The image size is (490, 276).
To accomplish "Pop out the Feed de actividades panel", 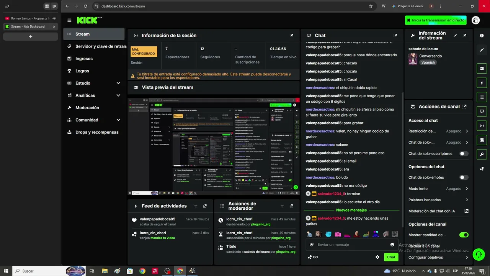I will pyautogui.click(x=205, y=206).
